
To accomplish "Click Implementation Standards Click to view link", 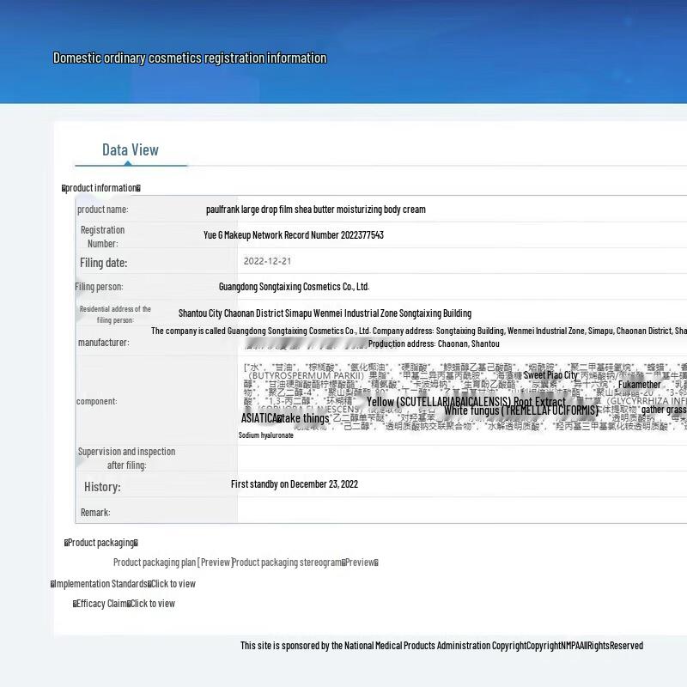I will pos(123,584).
